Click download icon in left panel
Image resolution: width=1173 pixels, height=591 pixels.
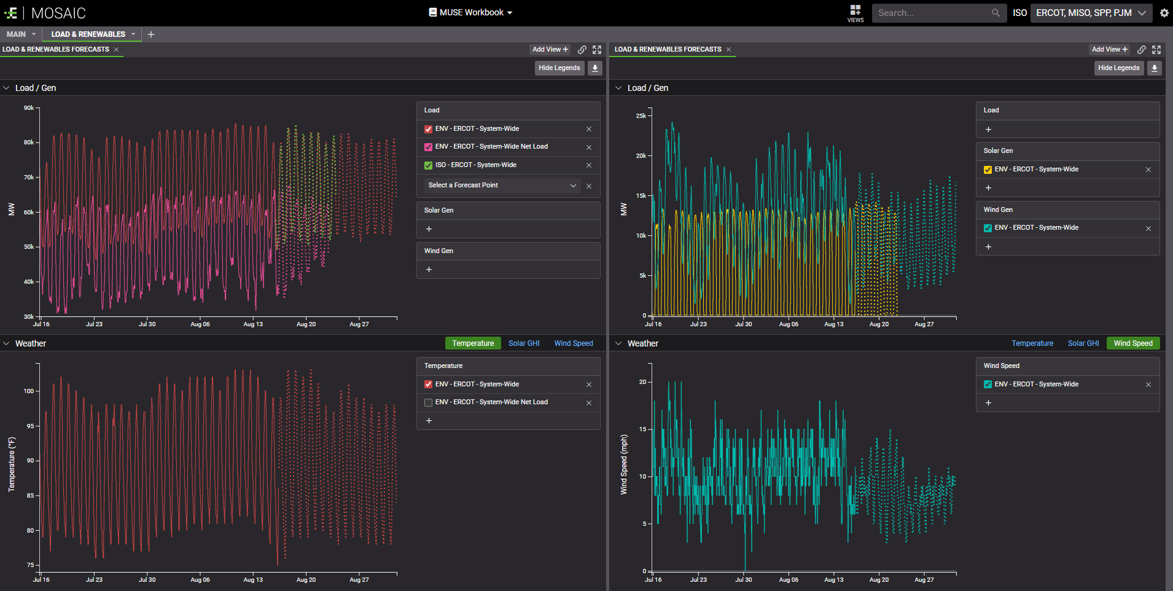(x=594, y=68)
